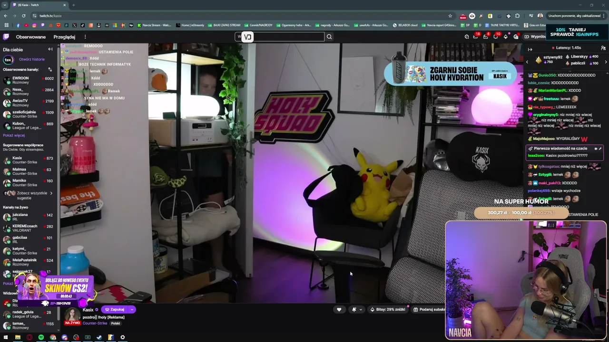
Task: Open Malmasa channel in sidebar
Action: [29, 171]
